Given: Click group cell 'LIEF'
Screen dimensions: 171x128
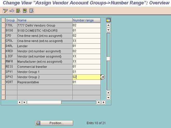Looking at the screenshot, I should (x=11, y=56).
